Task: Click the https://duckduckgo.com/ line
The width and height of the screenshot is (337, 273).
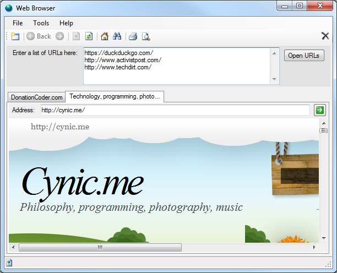Action: [118, 53]
